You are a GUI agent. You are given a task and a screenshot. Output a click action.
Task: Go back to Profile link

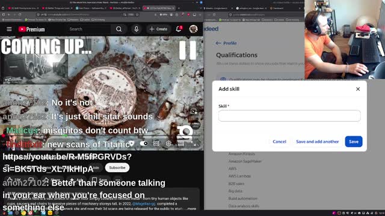pos(226,43)
